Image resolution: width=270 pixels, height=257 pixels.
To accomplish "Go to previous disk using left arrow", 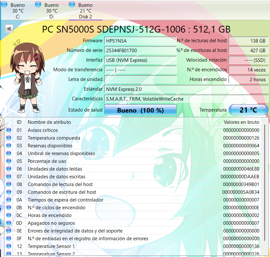I will click(x=9, y=28).
